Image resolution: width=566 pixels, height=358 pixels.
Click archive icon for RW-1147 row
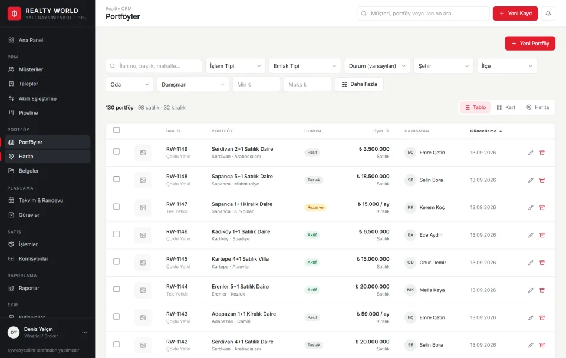[x=542, y=208]
